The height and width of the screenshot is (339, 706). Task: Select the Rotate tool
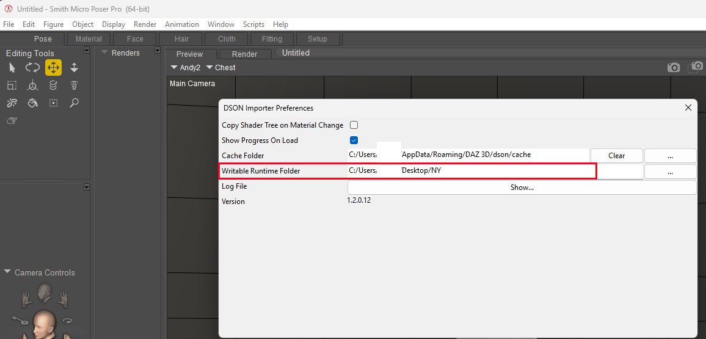click(32, 68)
